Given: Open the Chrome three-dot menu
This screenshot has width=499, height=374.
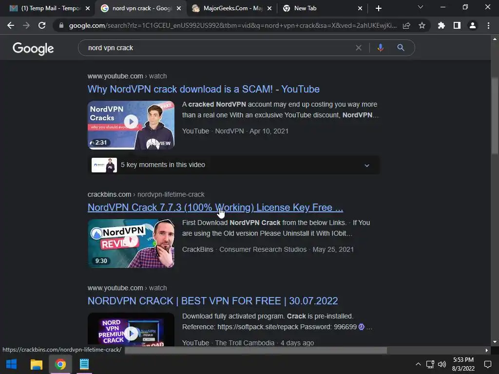Looking at the screenshot, I should (x=488, y=25).
